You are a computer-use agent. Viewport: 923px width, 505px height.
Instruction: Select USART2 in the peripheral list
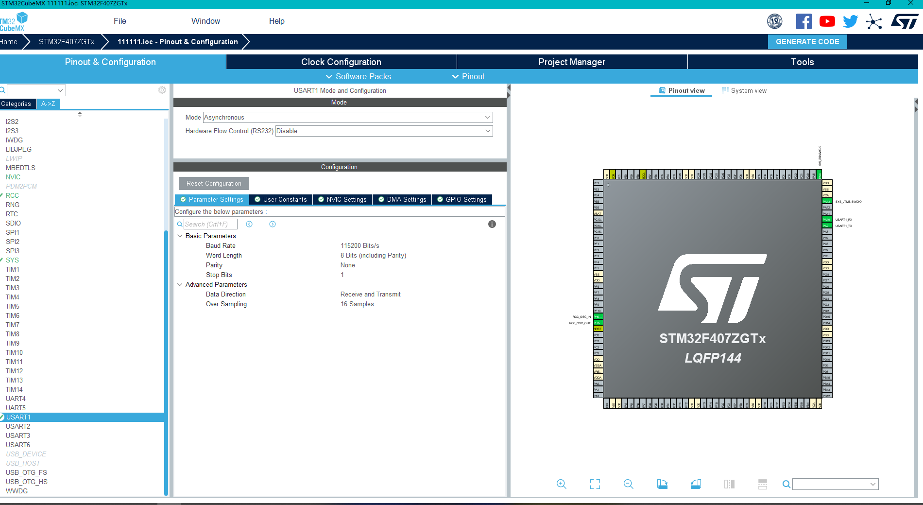click(x=18, y=426)
